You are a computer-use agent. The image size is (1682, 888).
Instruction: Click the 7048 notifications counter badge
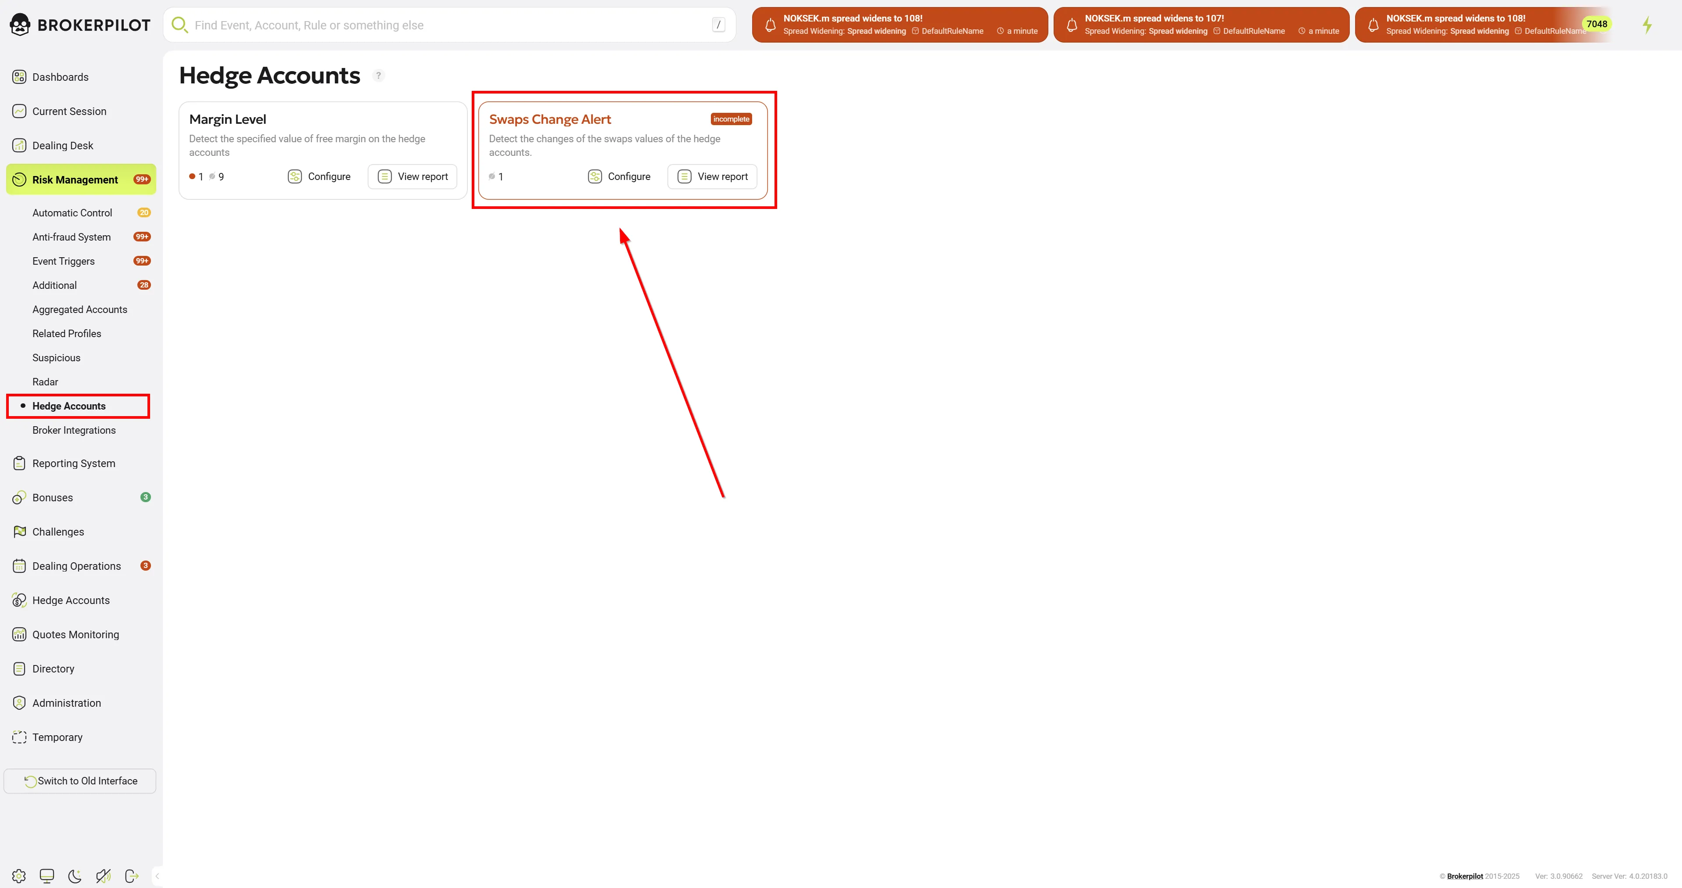click(1596, 24)
